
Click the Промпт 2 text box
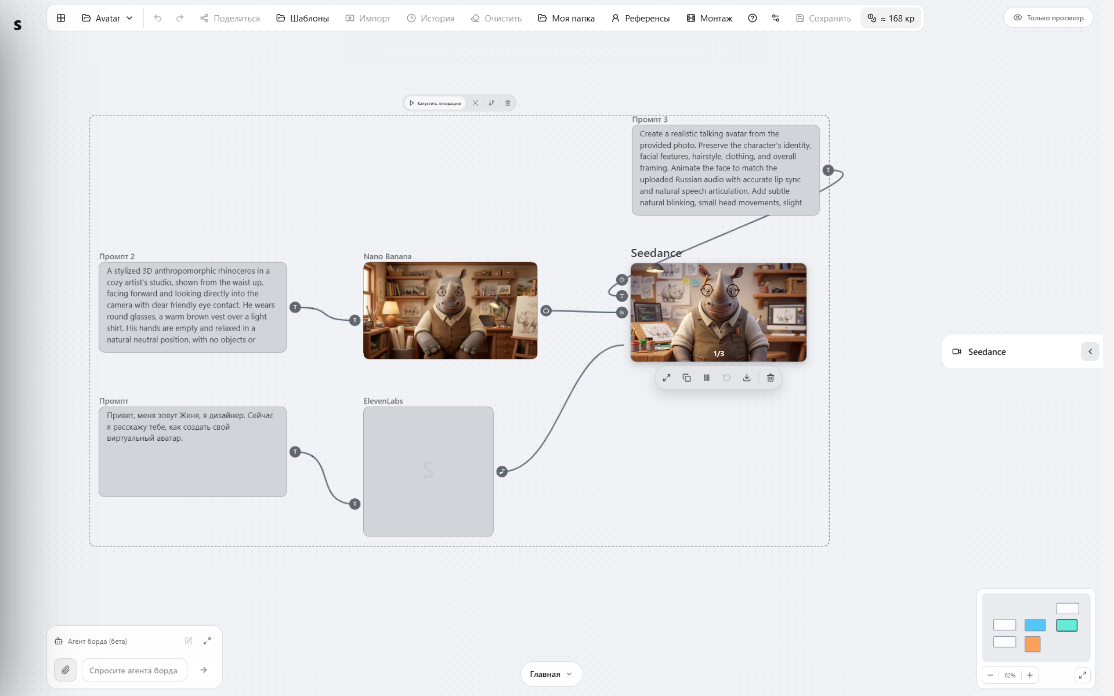193,307
